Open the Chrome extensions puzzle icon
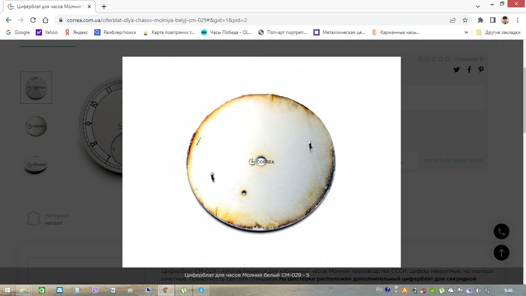Screen dimensions: 526x296 pyautogui.click(x=480, y=20)
